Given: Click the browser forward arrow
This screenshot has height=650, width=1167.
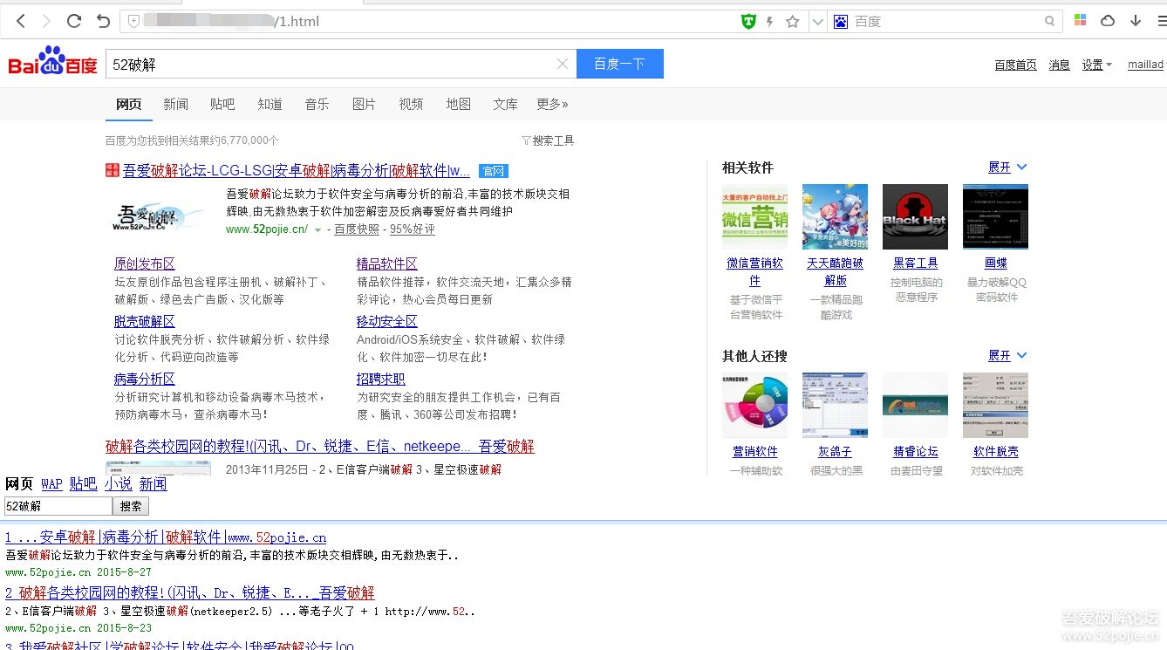Looking at the screenshot, I should pos(46,21).
